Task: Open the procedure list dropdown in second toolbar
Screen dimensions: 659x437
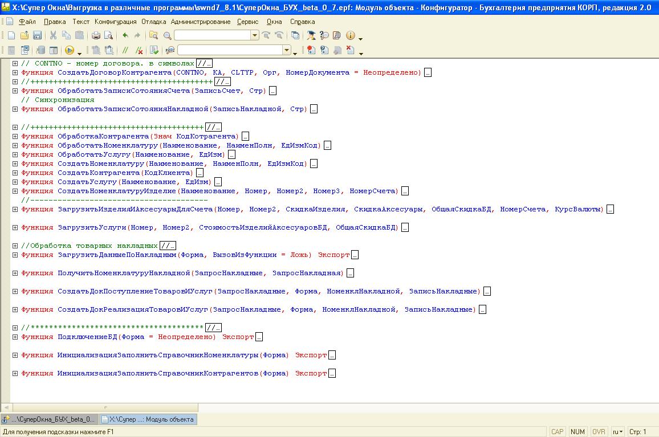Action: pyautogui.click(x=287, y=50)
